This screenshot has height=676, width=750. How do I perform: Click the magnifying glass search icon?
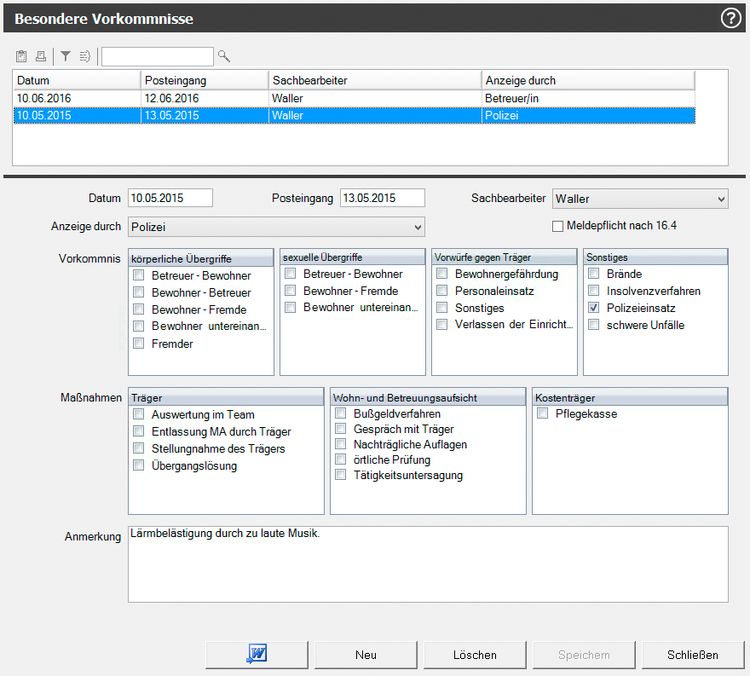pyautogui.click(x=224, y=56)
